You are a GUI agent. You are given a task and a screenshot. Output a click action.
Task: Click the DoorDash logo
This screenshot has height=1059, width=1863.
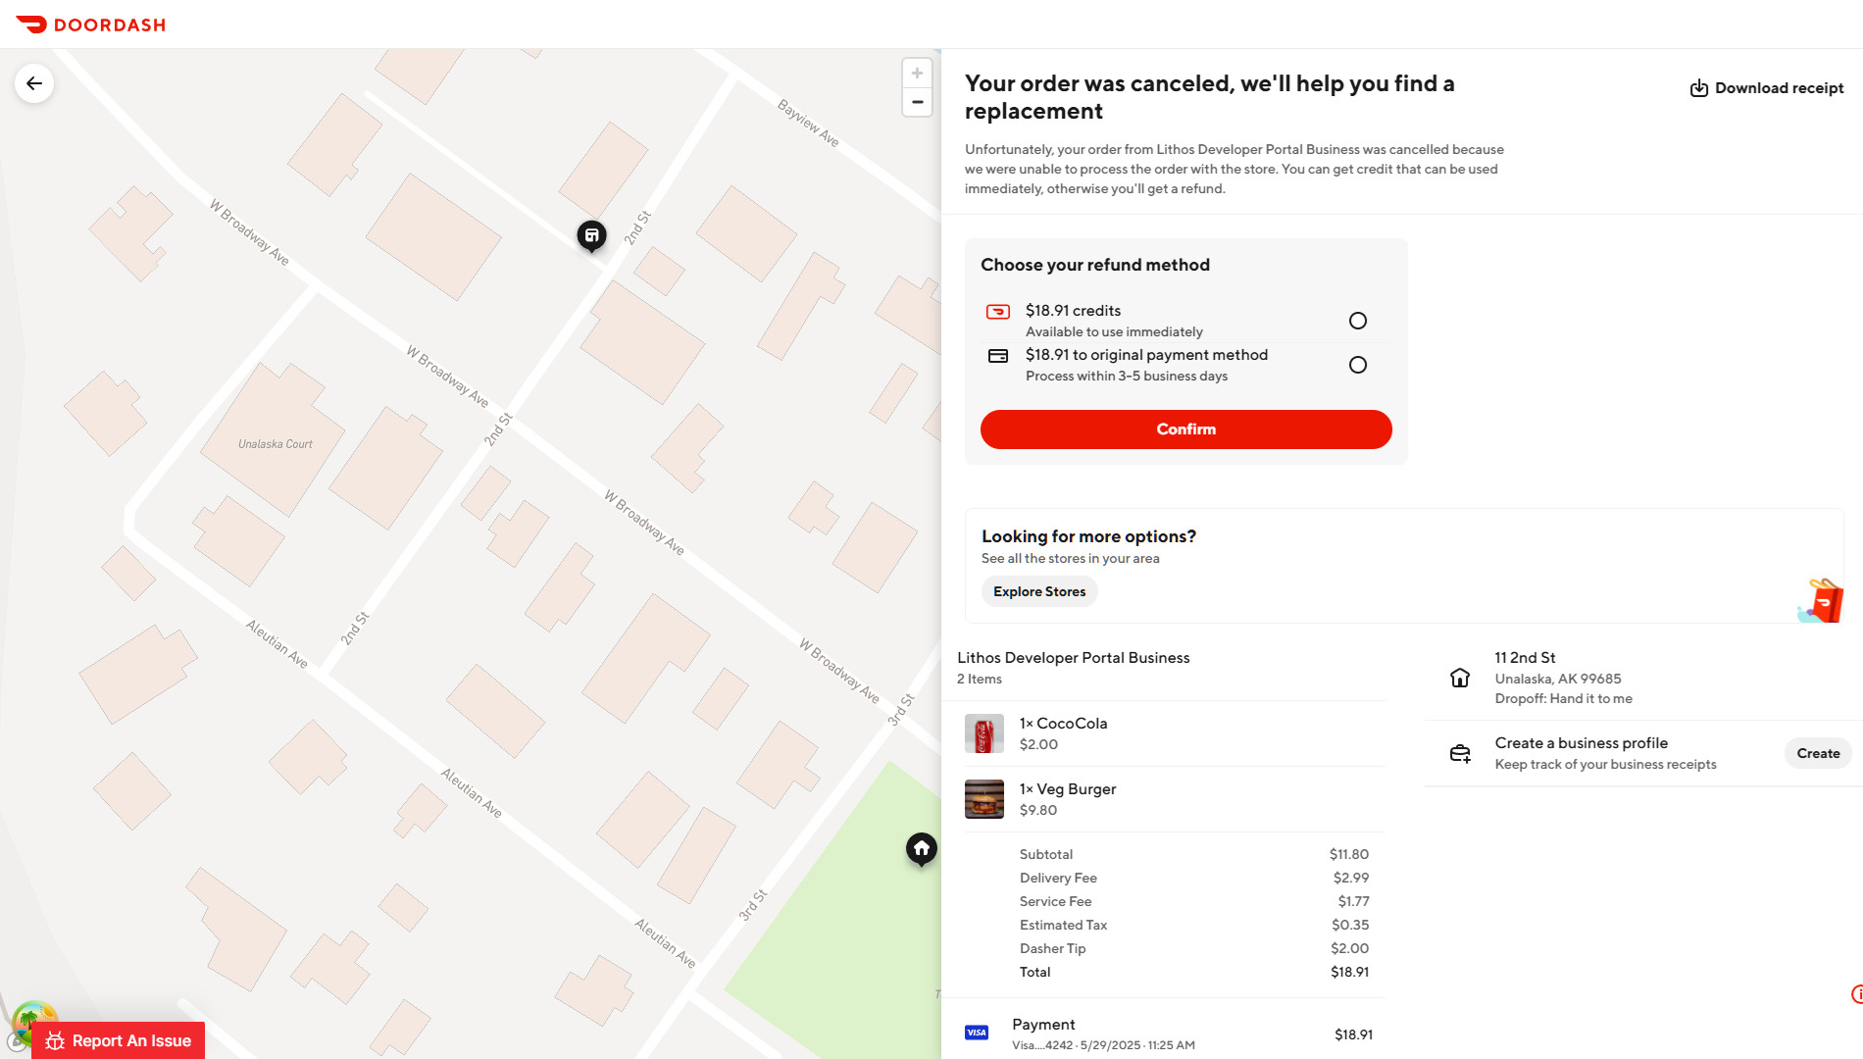(90, 25)
